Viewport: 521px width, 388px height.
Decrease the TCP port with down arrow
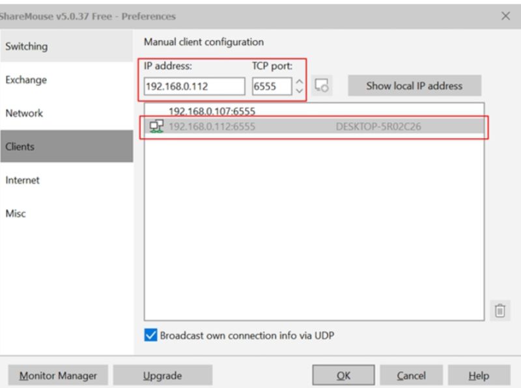point(300,90)
